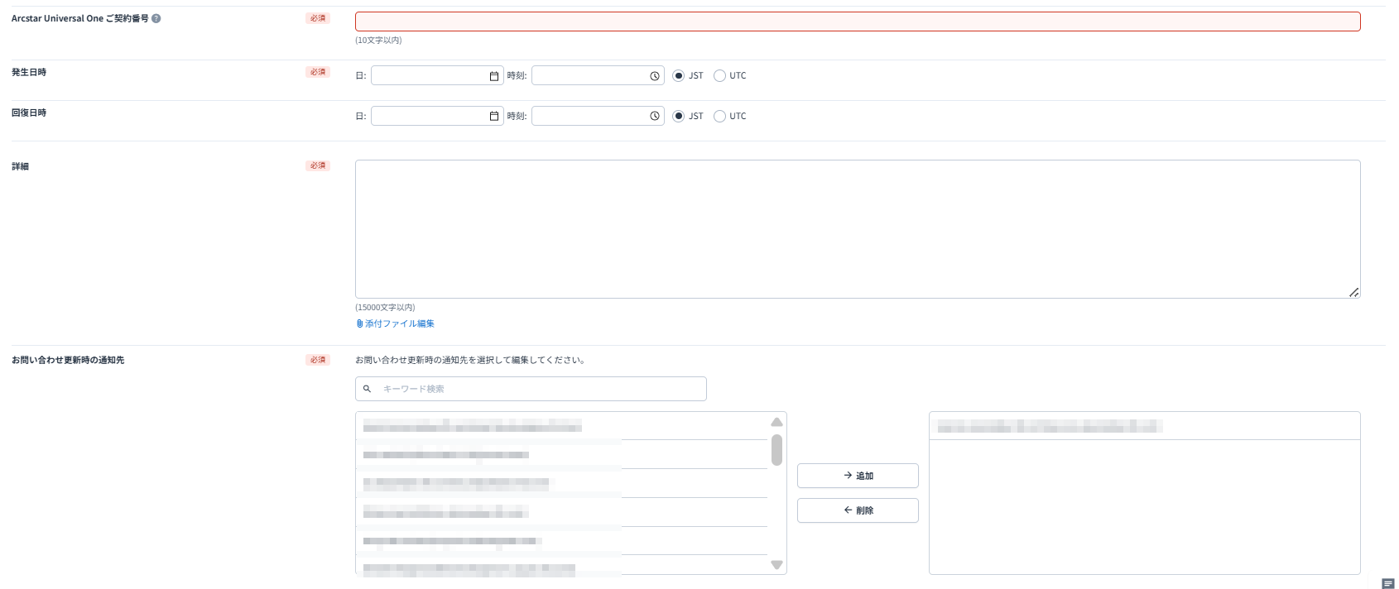
Task: Select UTC for 発生日時
Action: pyautogui.click(x=719, y=75)
